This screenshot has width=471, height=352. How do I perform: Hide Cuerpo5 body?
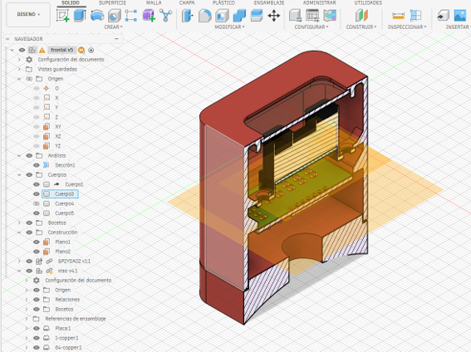click(37, 213)
